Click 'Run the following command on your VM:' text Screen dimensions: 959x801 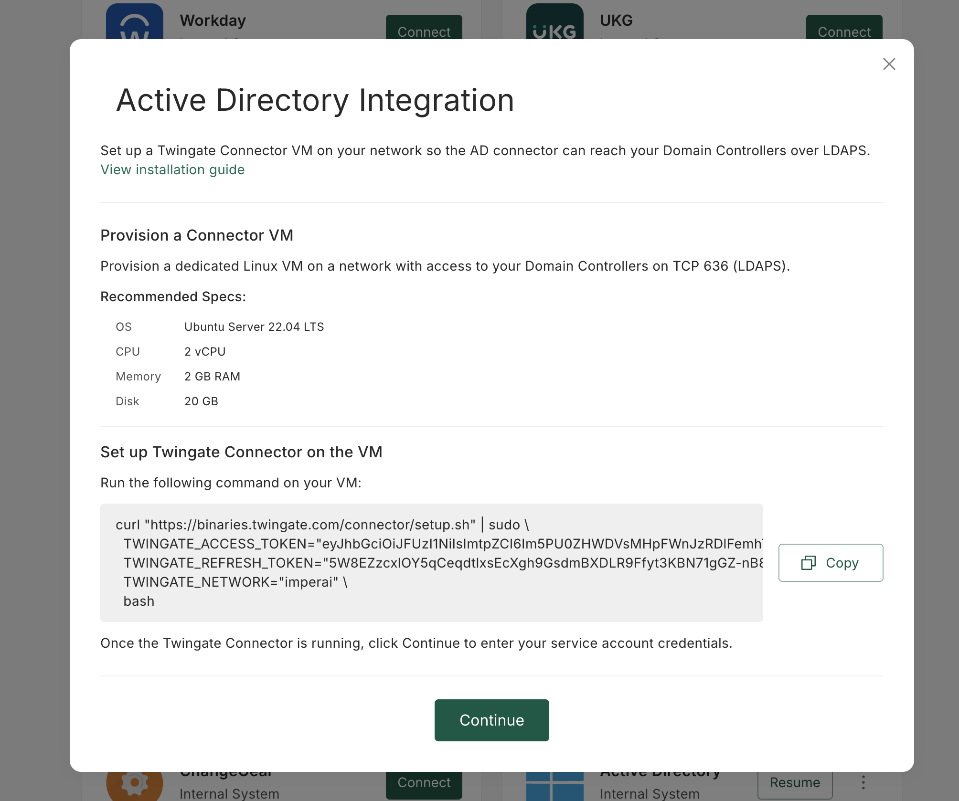(x=231, y=483)
